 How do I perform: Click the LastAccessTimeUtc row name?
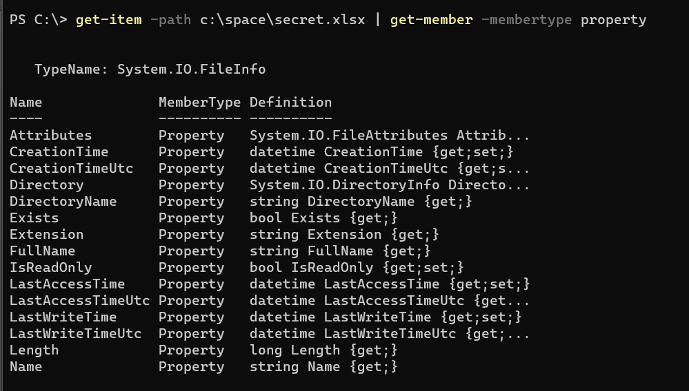point(79,301)
